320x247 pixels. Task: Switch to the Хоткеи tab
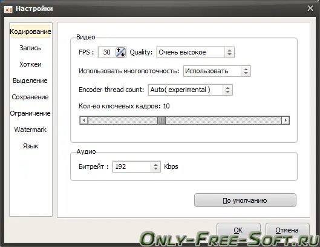pos(30,64)
